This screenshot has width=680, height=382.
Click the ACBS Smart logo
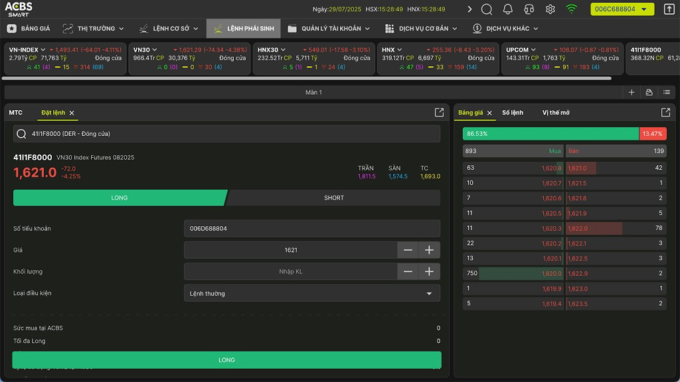point(19,9)
